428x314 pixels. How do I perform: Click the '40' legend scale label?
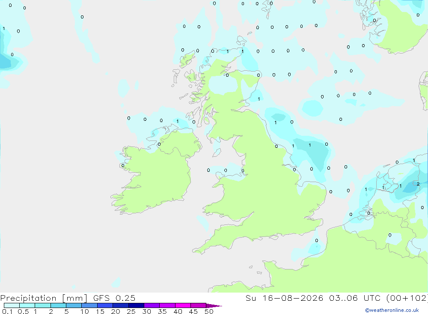(178, 311)
